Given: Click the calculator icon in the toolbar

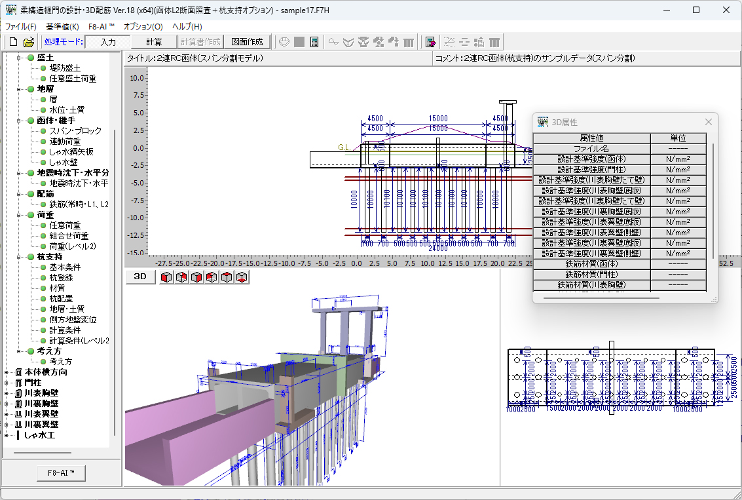Looking at the screenshot, I should coord(314,42).
